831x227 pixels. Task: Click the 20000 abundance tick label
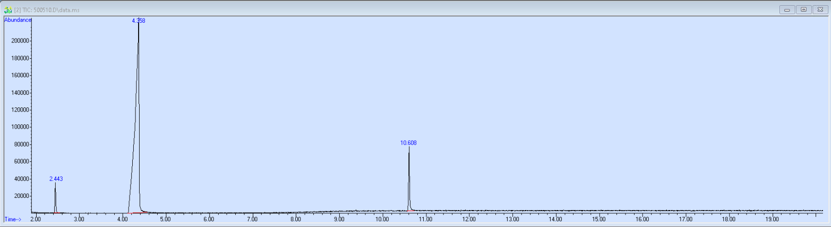coord(21,196)
